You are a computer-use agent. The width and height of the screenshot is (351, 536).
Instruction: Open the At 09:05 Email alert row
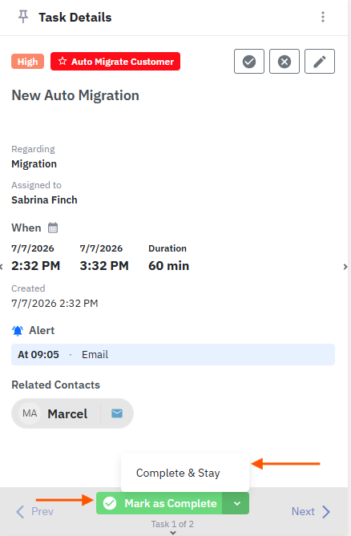point(173,354)
